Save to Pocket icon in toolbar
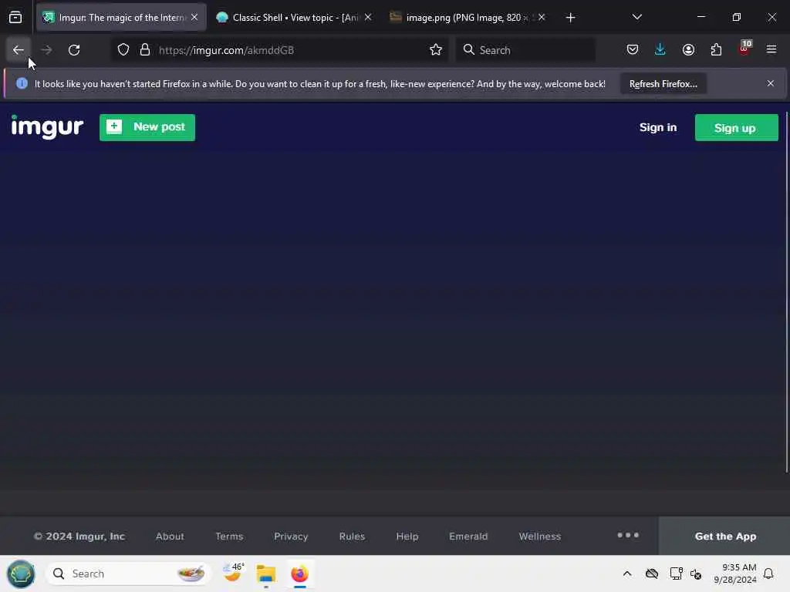The height and width of the screenshot is (592, 790). pyautogui.click(x=633, y=50)
